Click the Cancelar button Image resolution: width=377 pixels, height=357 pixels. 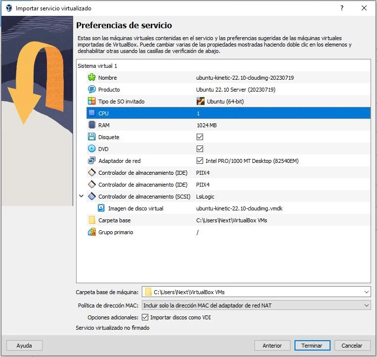(352, 346)
